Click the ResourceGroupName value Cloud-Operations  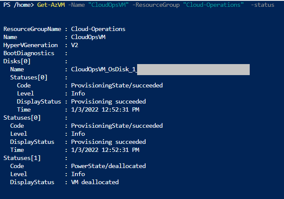click(98, 29)
